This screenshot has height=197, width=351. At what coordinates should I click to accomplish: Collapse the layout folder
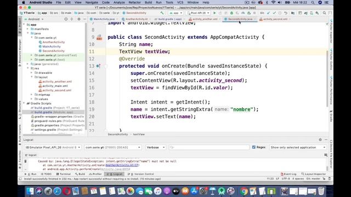click(x=32, y=77)
